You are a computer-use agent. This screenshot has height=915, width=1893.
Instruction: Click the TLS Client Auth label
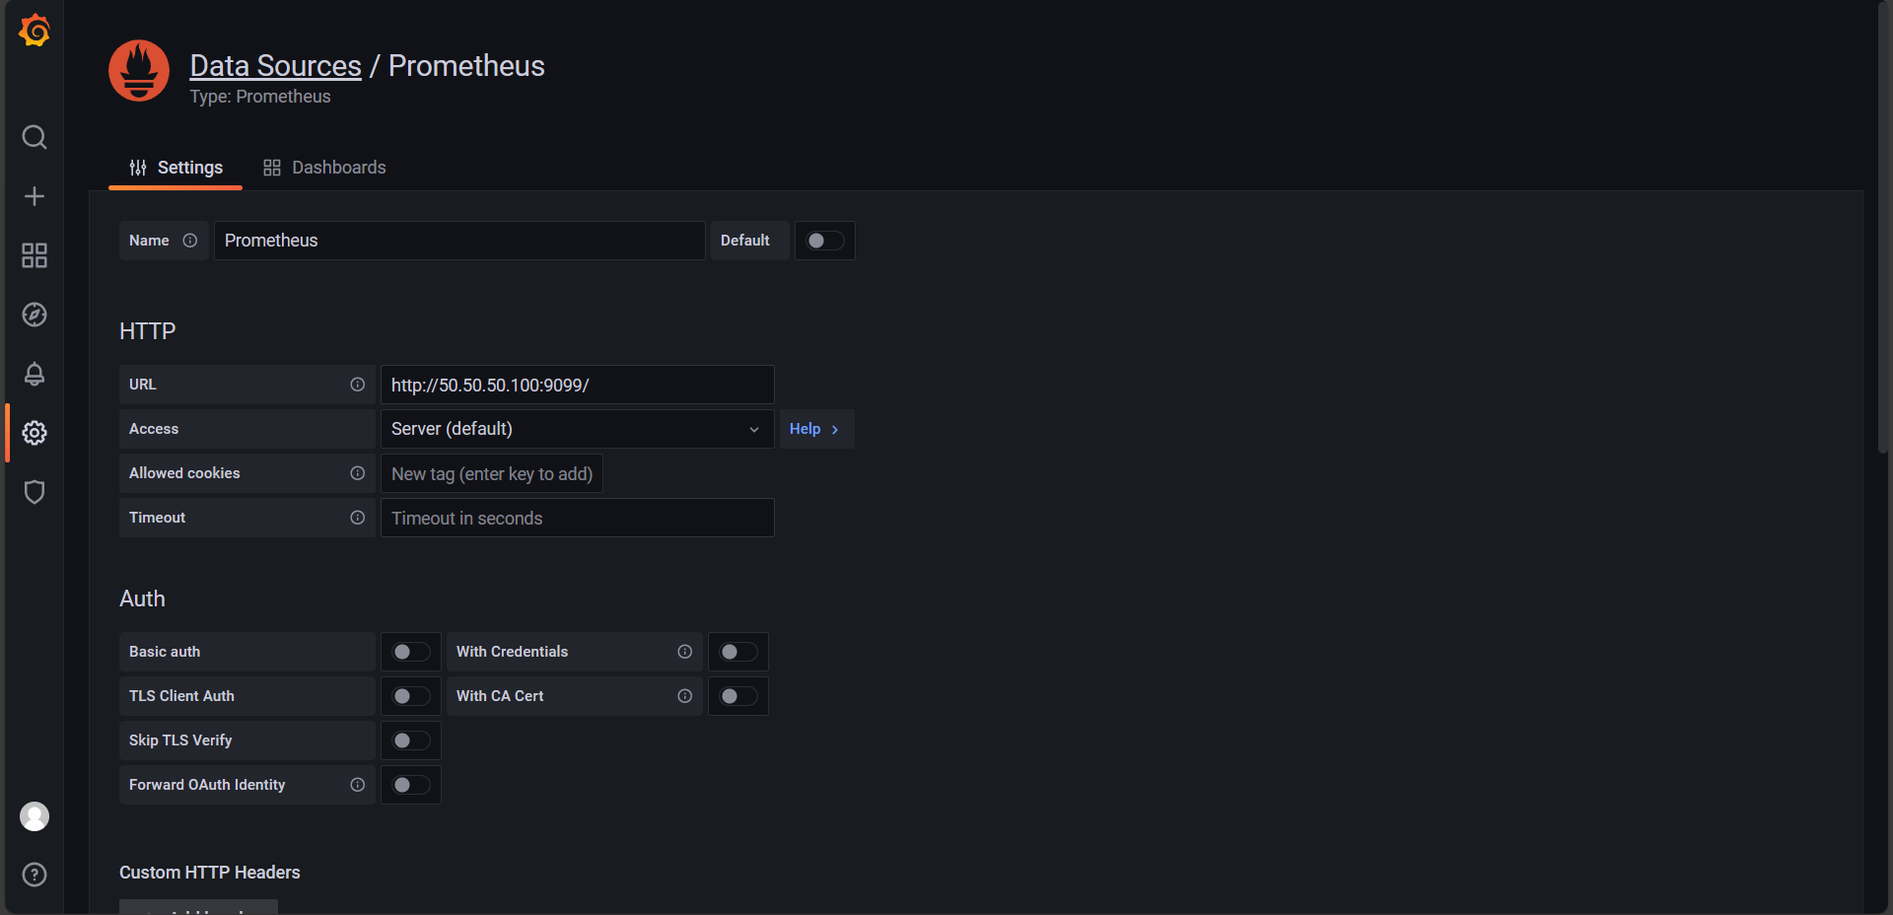[181, 696]
